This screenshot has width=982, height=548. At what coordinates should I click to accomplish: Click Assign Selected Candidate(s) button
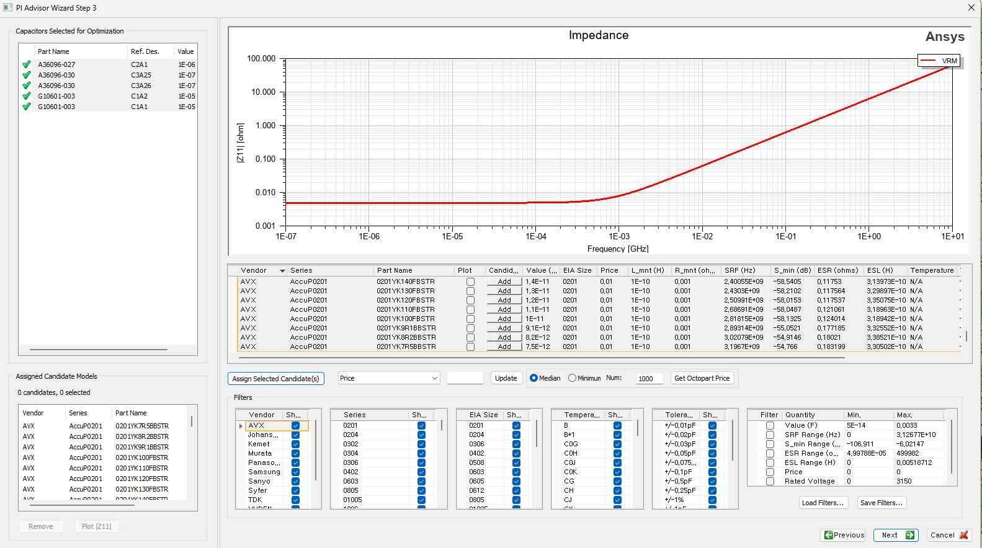click(x=275, y=378)
